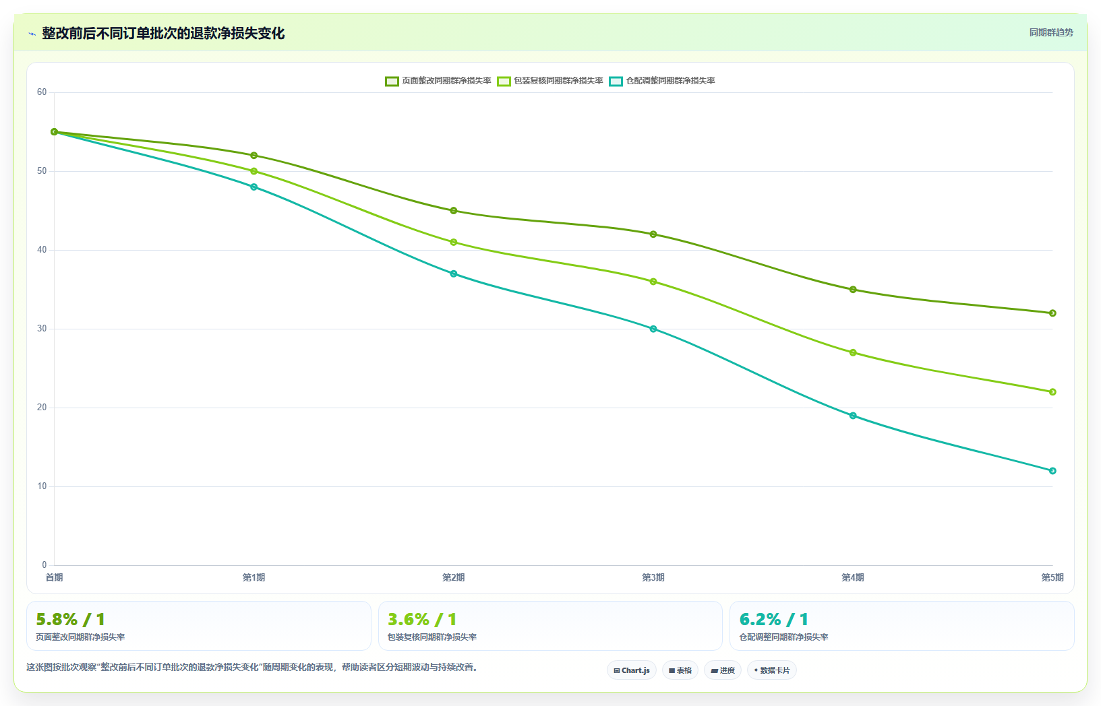The height and width of the screenshot is (706, 1101).
Task: Click the y-axis value 50
Action: (x=42, y=171)
